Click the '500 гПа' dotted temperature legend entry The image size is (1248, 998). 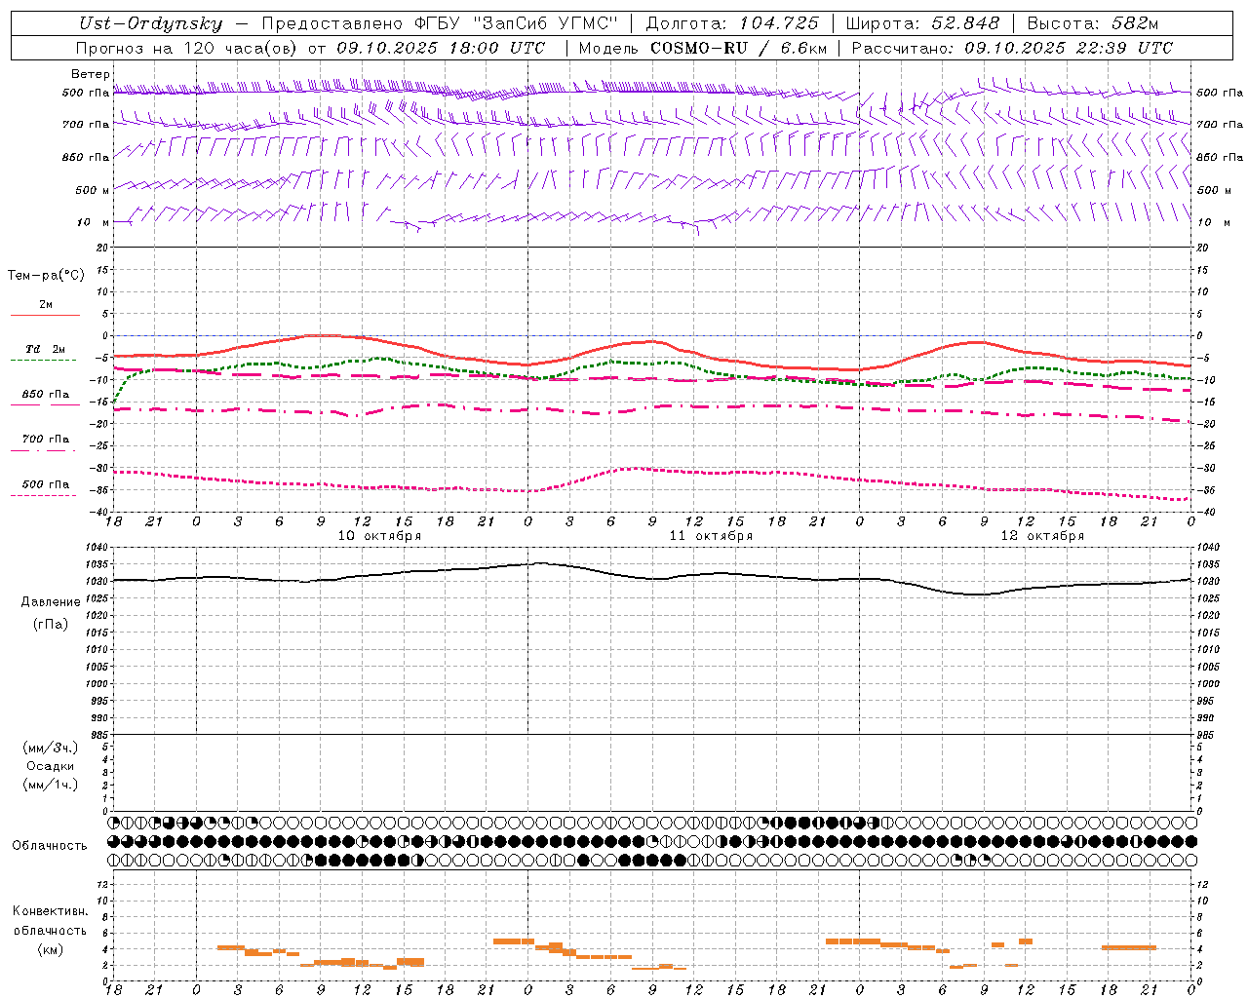click(45, 489)
